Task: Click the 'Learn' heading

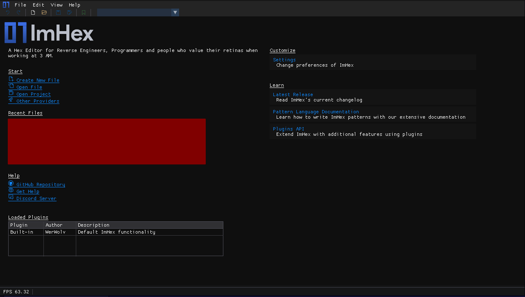Action: (277, 85)
